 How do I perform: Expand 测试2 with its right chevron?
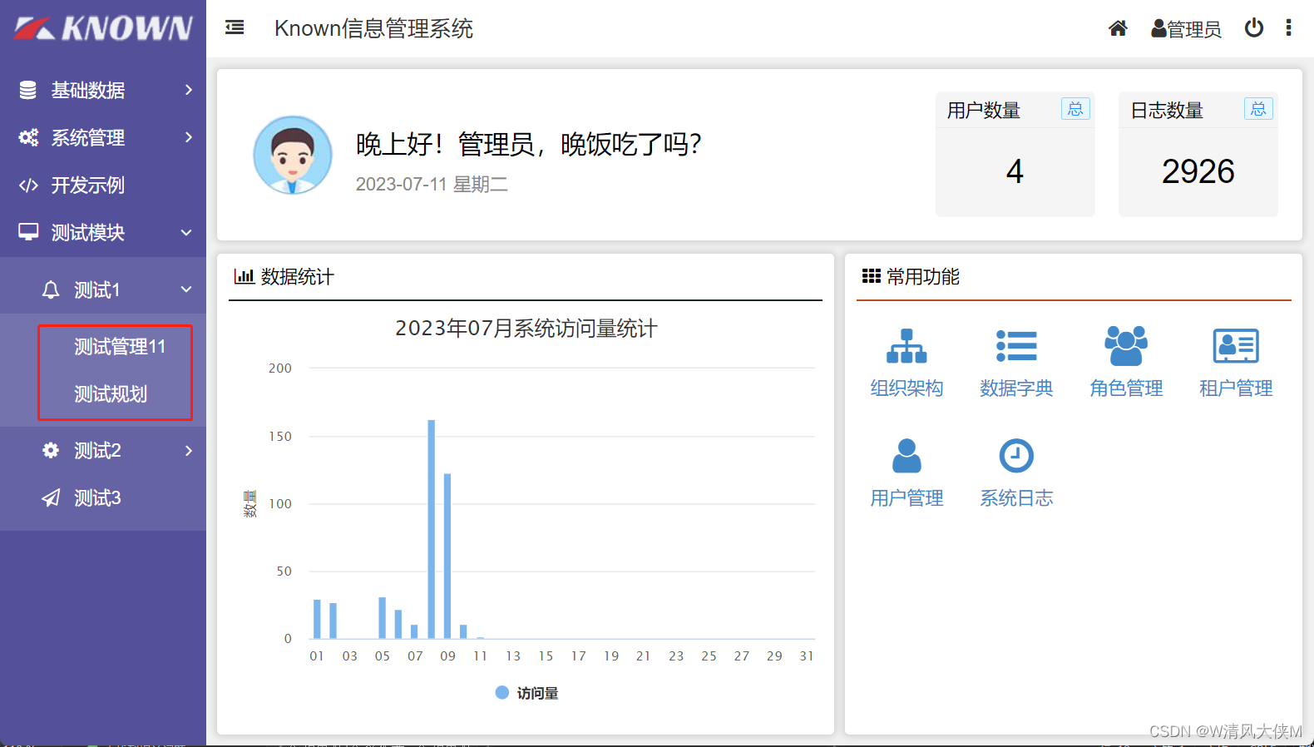click(189, 450)
